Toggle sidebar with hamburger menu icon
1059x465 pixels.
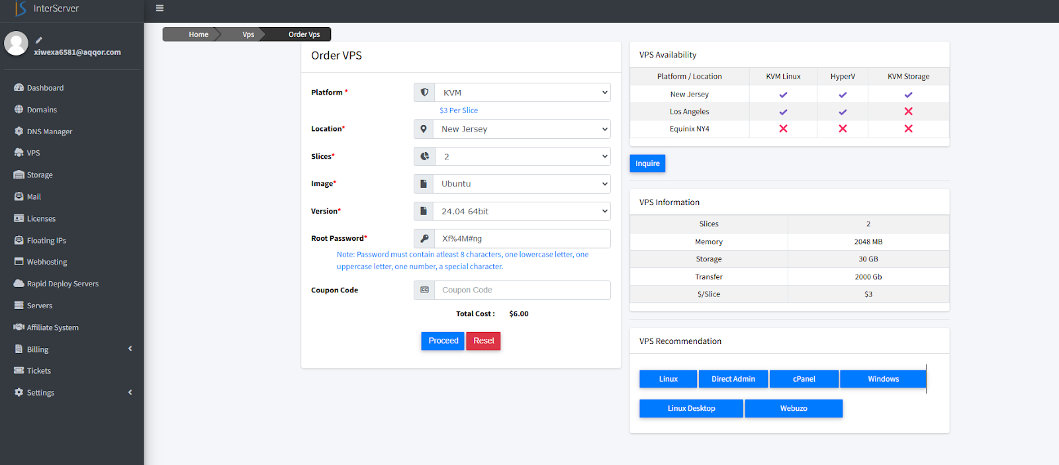[160, 8]
